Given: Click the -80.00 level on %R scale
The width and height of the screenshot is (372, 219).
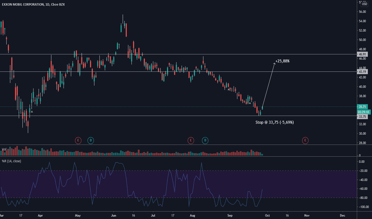Looking at the screenshot, I should click(x=363, y=198).
